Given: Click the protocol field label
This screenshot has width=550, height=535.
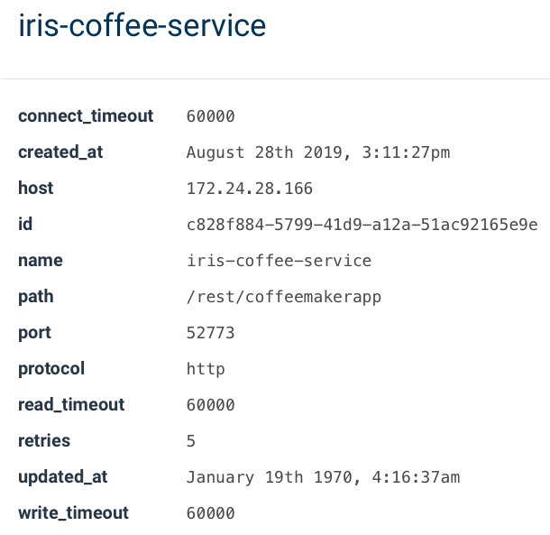Looking at the screenshot, I should click(x=51, y=369).
